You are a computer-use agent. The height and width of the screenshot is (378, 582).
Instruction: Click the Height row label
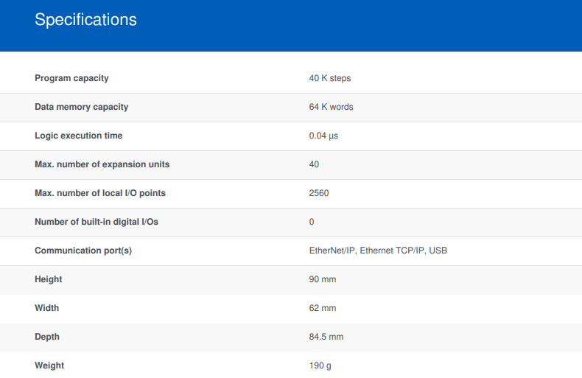coord(48,279)
